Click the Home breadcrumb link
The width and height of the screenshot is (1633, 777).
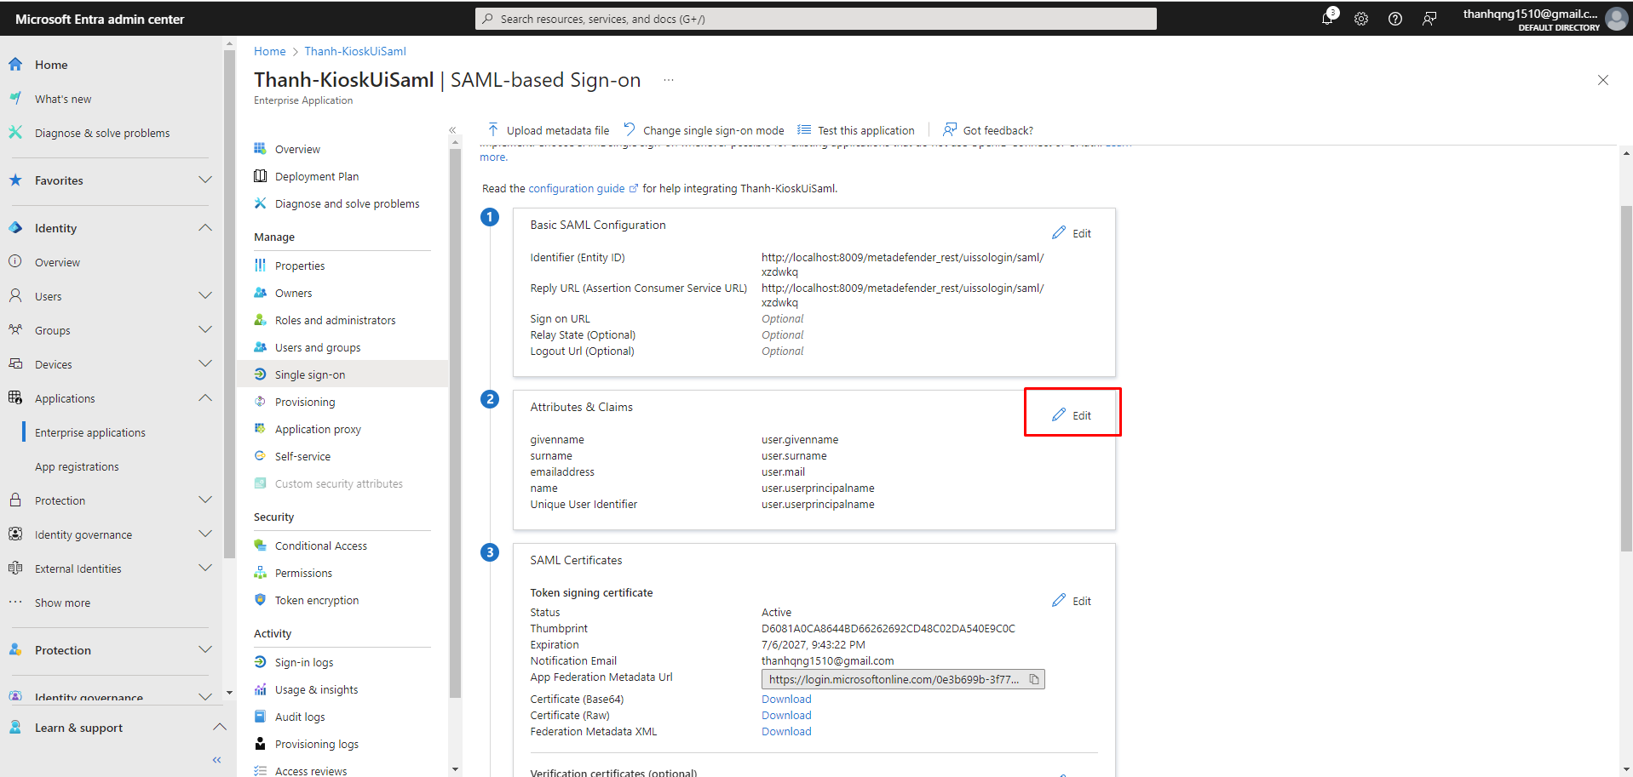[270, 51]
